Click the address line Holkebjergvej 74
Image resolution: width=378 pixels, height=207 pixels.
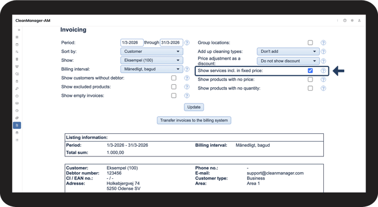click(x=123, y=183)
